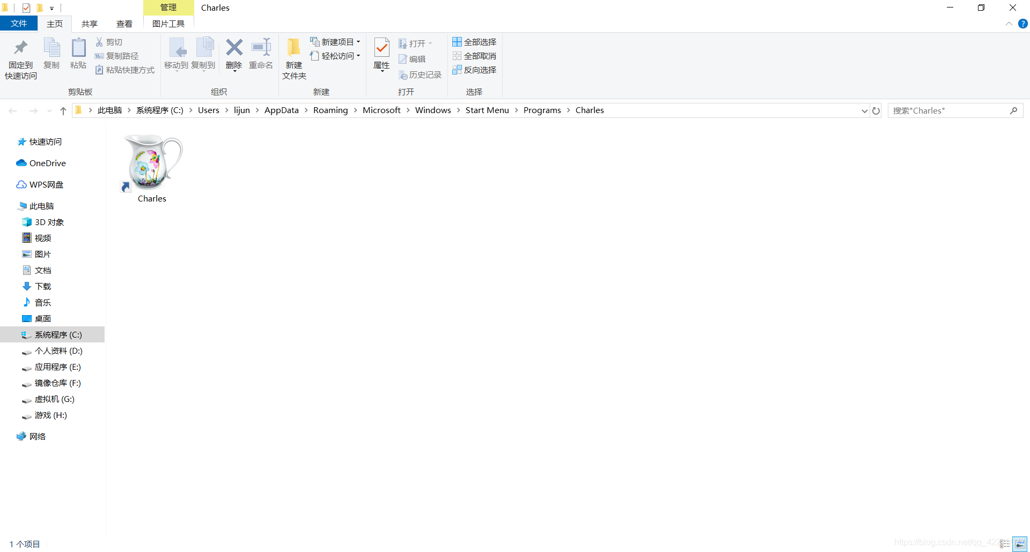Click Select all (全部选择)
Image resolution: width=1030 pixels, height=552 pixels.
474,42
